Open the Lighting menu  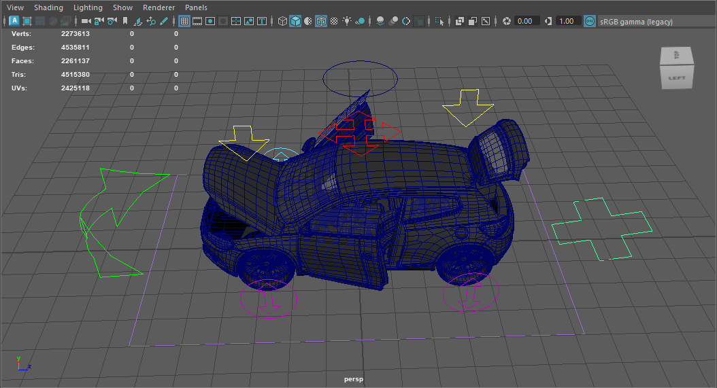click(x=88, y=7)
